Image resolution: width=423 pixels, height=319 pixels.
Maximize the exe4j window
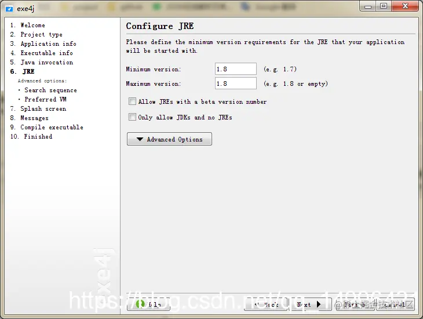coord(384,6)
